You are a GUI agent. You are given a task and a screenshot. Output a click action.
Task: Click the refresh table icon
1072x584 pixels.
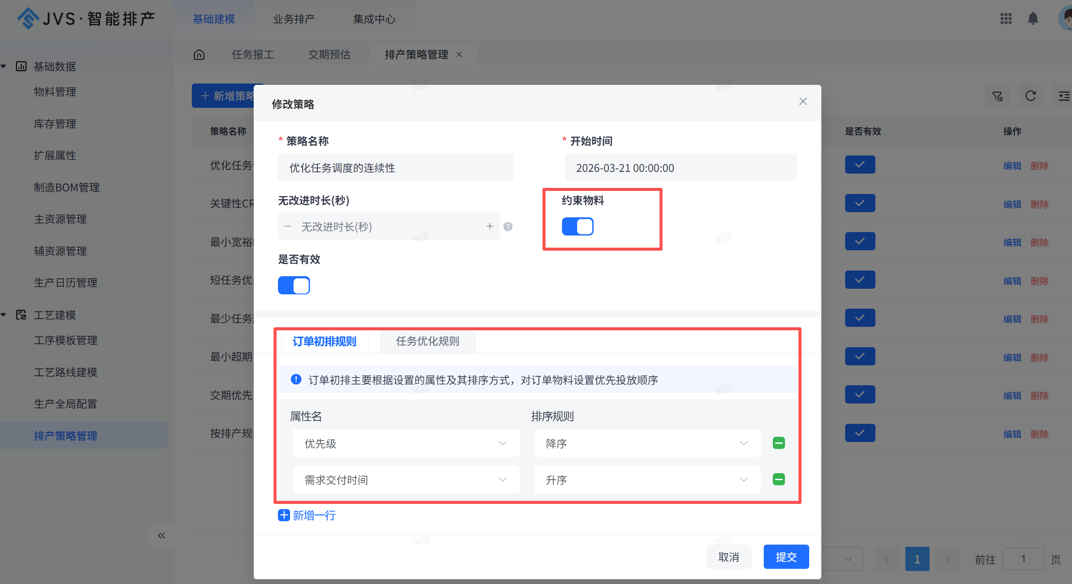click(1030, 96)
